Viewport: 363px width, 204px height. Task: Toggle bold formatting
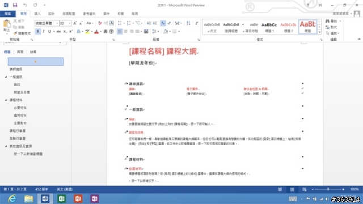[38, 32]
